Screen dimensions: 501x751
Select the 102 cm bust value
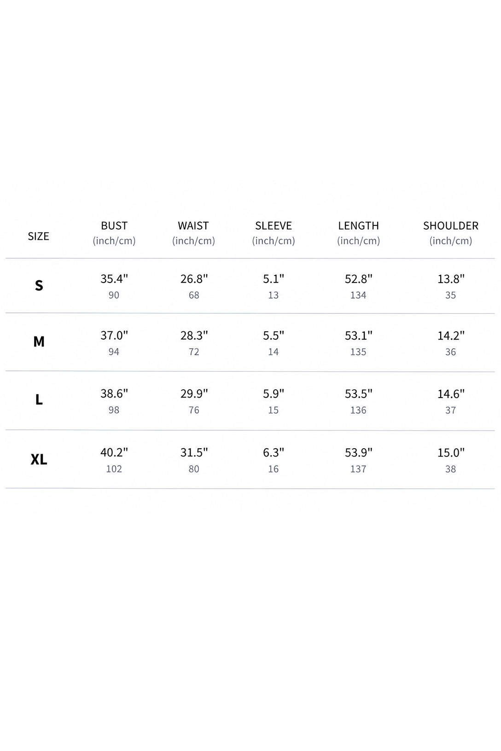[114, 469]
